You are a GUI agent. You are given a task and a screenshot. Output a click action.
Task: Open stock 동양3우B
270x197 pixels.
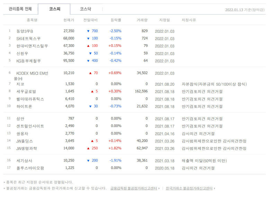point(25,31)
